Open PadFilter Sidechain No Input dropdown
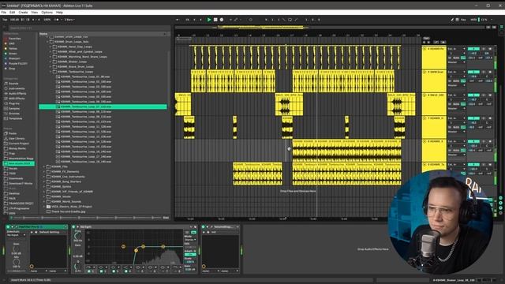The width and height of the screenshot is (505, 284). pyautogui.click(x=16, y=235)
